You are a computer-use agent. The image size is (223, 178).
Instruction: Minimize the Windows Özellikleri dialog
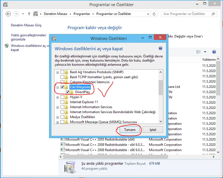point(143,38)
